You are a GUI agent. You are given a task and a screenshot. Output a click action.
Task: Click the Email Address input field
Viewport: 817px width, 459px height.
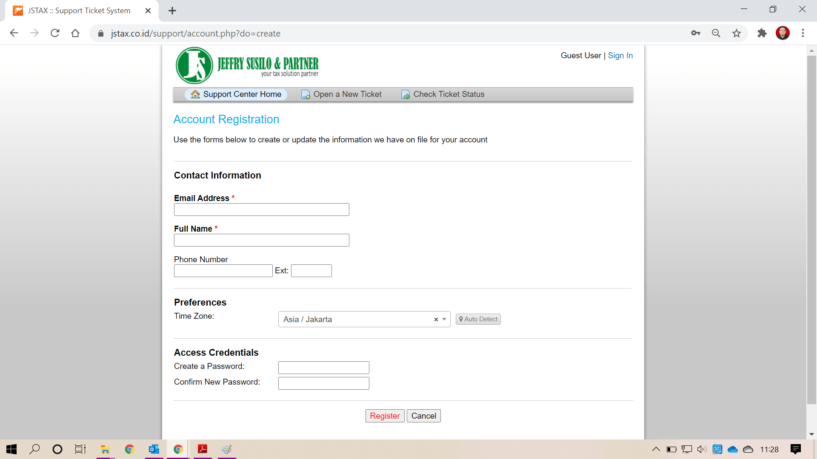262,209
